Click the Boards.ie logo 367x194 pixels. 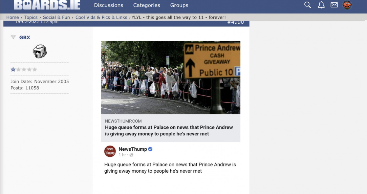(x=47, y=5)
